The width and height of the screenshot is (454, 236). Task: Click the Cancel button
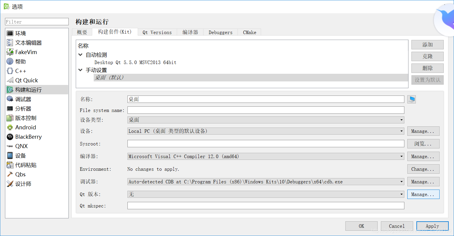click(x=397, y=226)
